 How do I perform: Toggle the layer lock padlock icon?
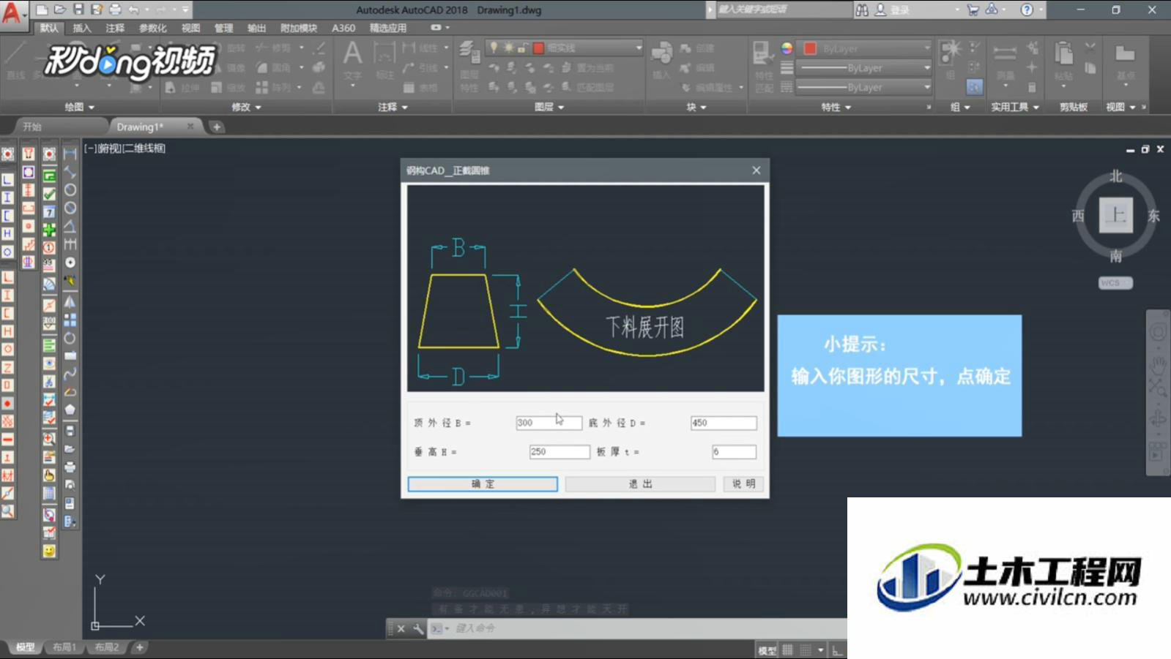522,48
